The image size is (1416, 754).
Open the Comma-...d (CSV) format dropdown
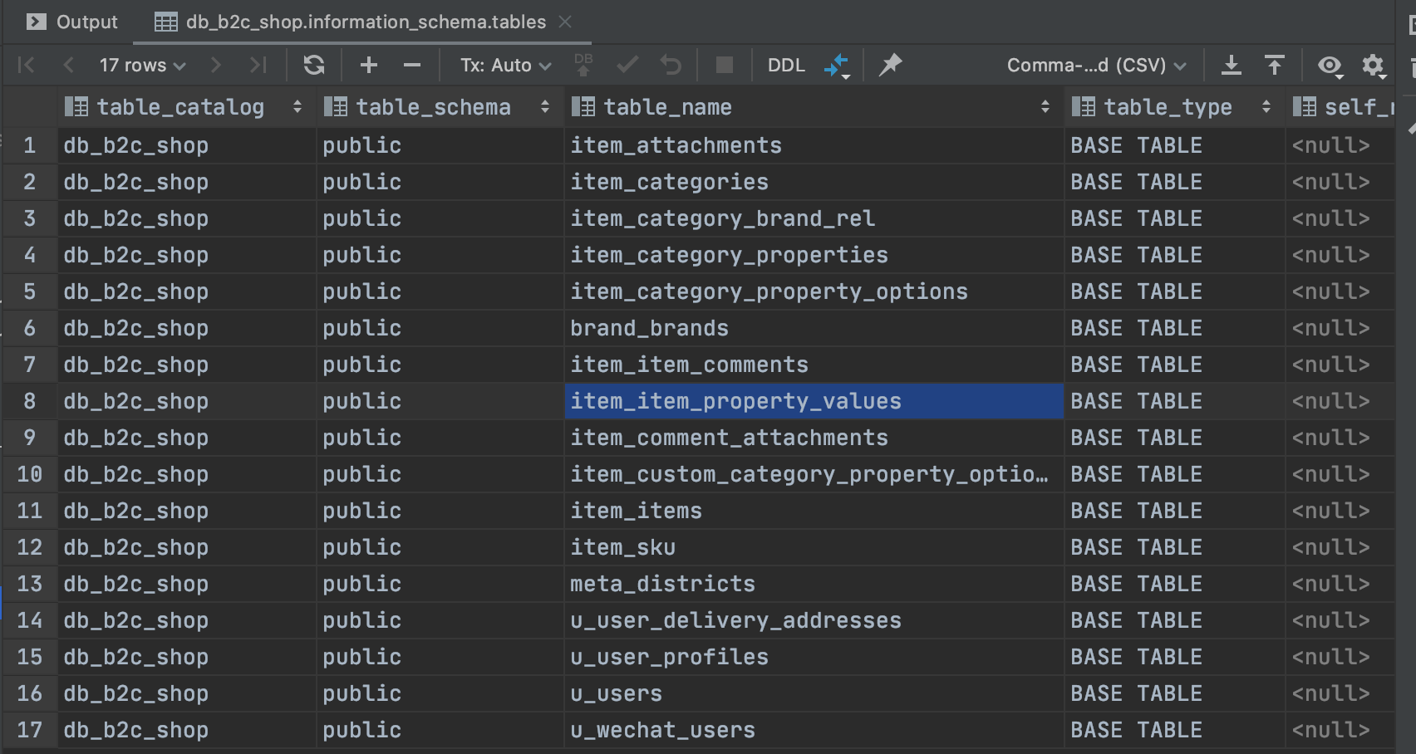click(1096, 65)
